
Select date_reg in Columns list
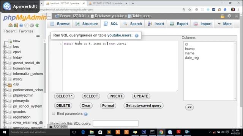coord(192,58)
